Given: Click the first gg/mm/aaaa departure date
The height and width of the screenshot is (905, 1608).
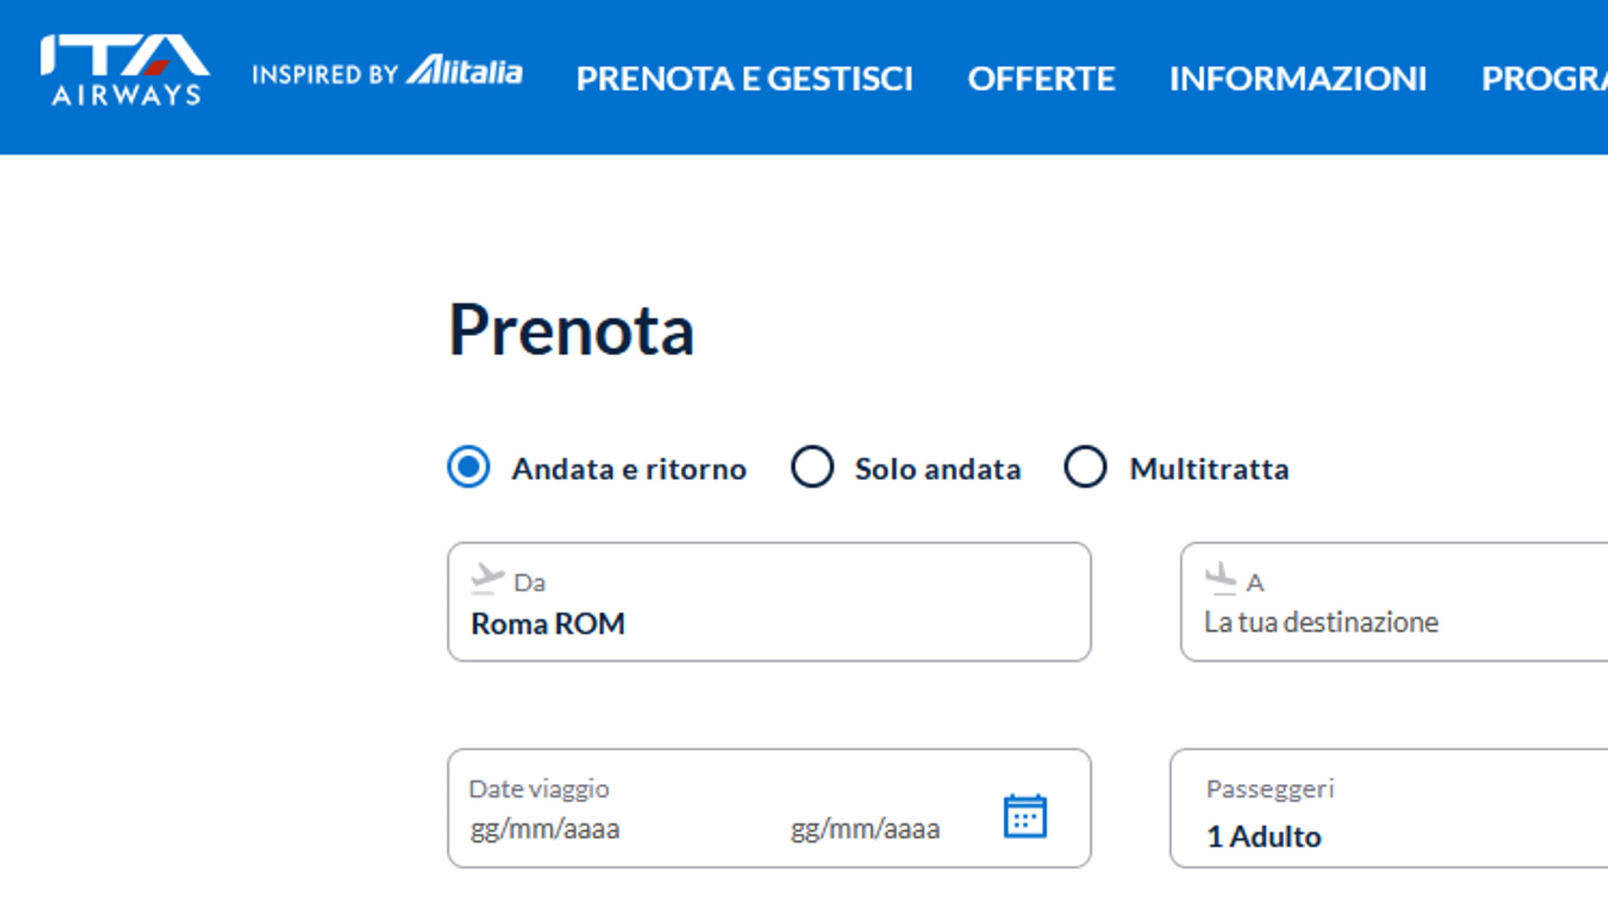Looking at the screenshot, I should point(544,829).
